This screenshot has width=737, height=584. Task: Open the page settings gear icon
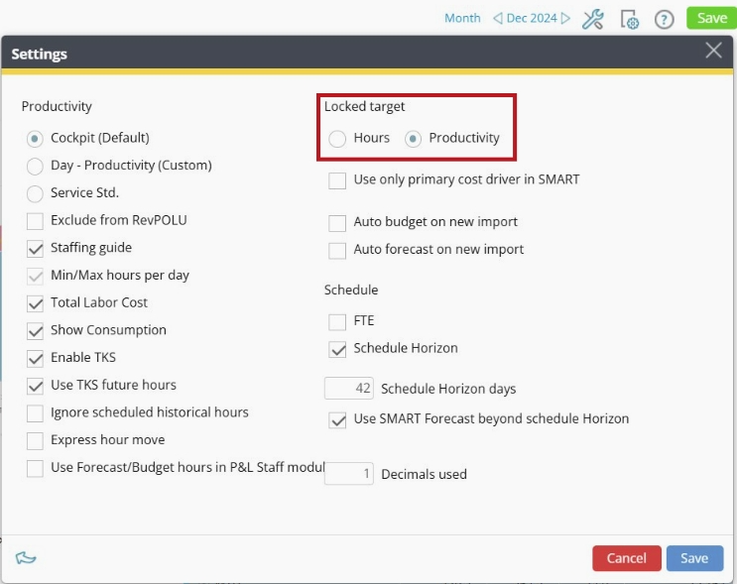(629, 20)
